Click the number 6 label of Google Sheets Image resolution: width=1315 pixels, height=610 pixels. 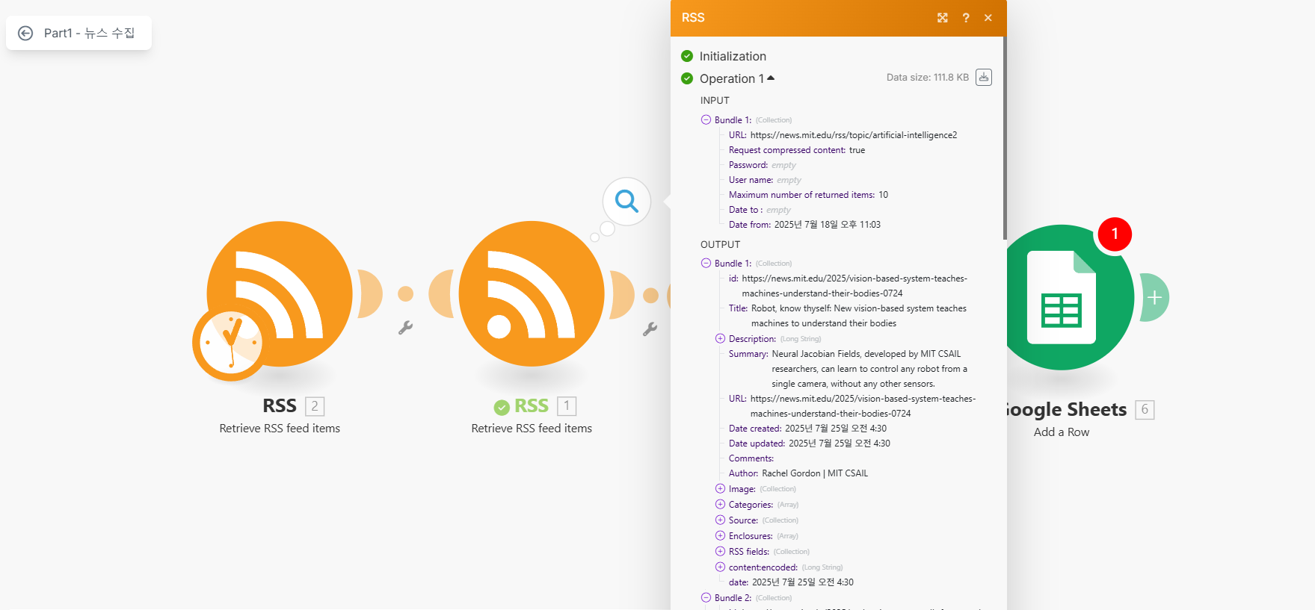pyautogui.click(x=1145, y=409)
